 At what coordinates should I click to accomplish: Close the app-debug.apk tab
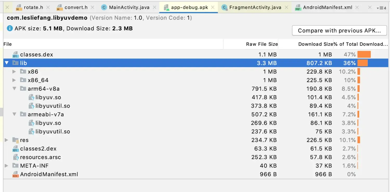click(213, 7)
